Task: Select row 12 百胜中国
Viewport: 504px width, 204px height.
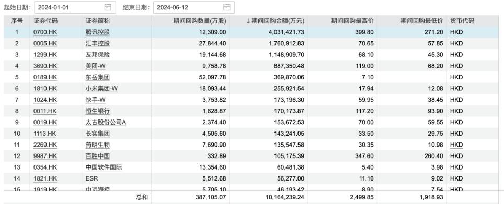Action: tap(252, 156)
